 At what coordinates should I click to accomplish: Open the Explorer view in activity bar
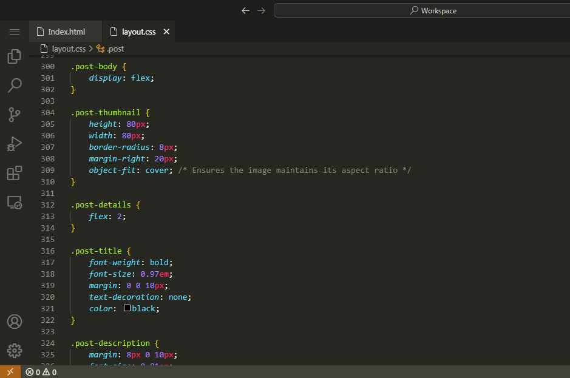click(x=14, y=56)
